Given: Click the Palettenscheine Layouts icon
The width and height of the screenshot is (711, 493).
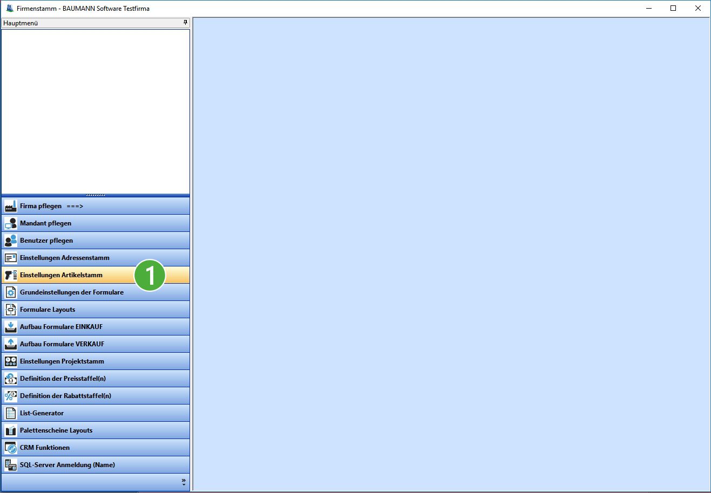Looking at the screenshot, I should coord(11,430).
